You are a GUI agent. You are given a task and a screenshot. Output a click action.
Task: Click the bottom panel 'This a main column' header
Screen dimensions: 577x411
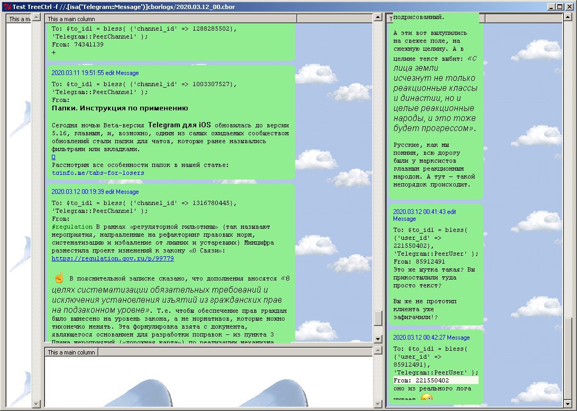coord(71,352)
